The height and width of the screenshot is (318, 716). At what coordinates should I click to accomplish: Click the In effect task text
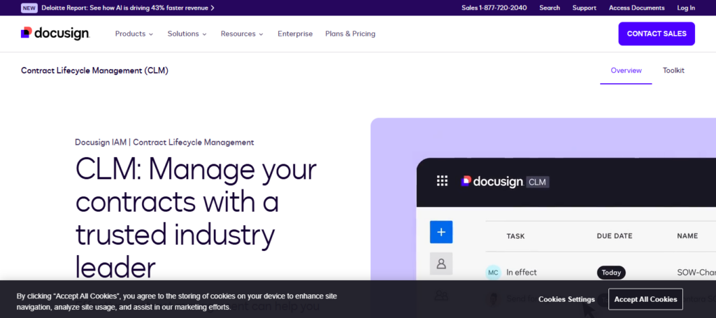pos(522,273)
